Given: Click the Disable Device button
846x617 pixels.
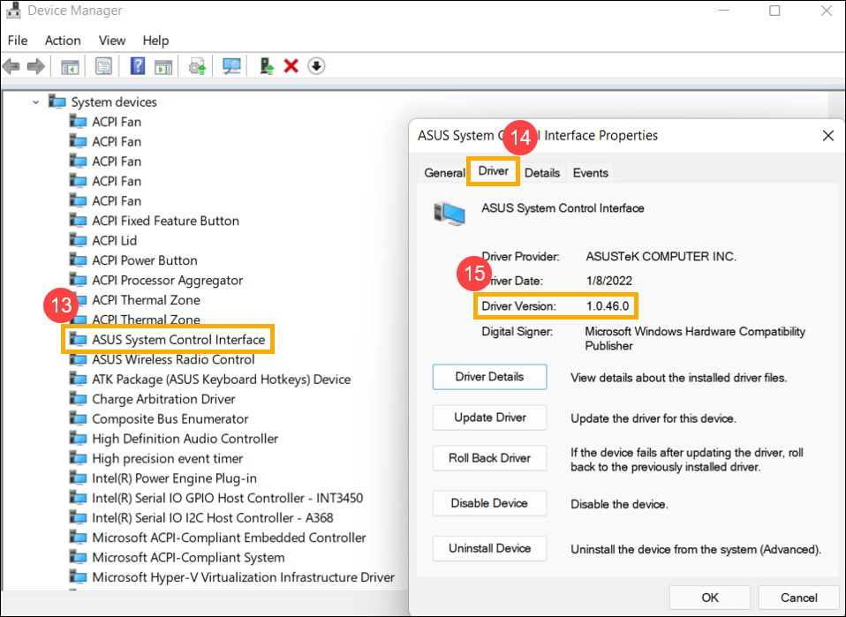Looking at the screenshot, I should pos(489,503).
